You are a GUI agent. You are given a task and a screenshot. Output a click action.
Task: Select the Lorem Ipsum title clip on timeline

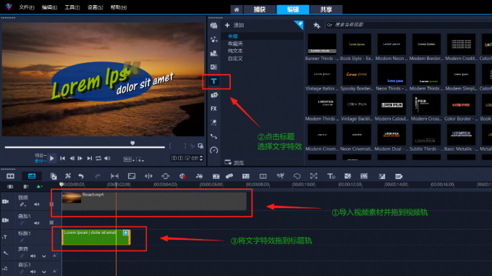click(96, 237)
